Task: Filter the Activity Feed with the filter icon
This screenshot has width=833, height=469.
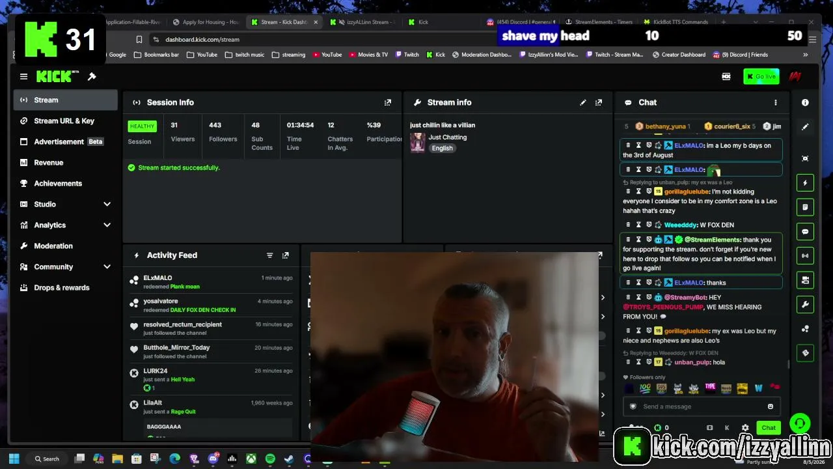Action: 269,255
